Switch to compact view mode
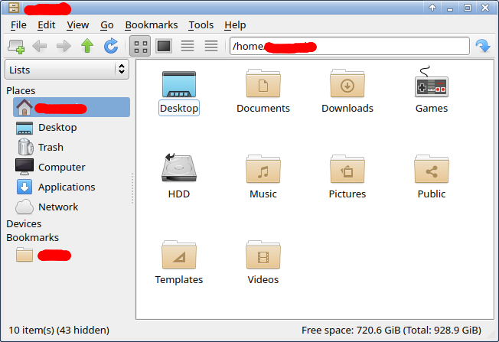The height and width of the screenshot is (342, 499). tap(187, 47)
